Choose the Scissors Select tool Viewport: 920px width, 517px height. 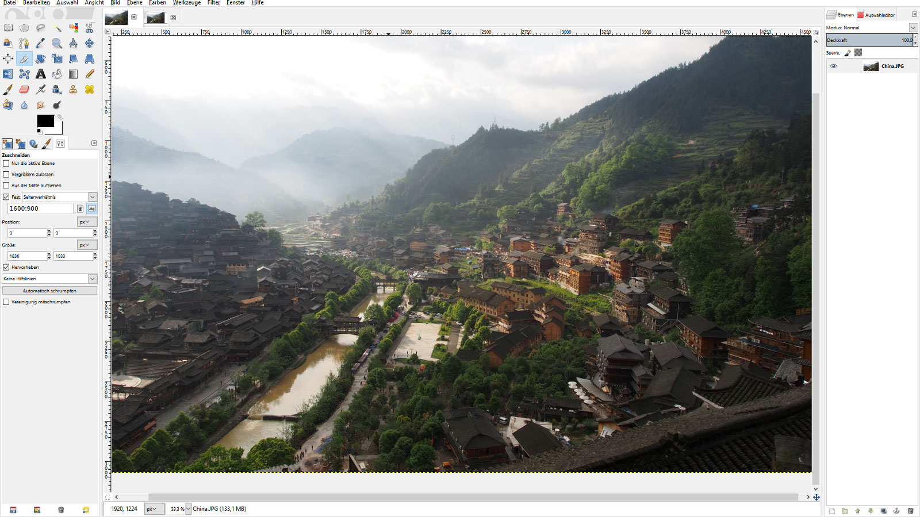[90, 28]
